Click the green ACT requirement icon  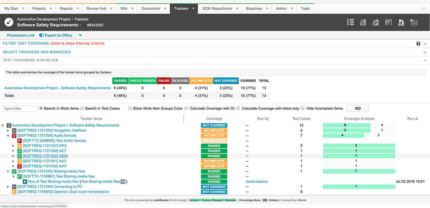click(20, 151)
